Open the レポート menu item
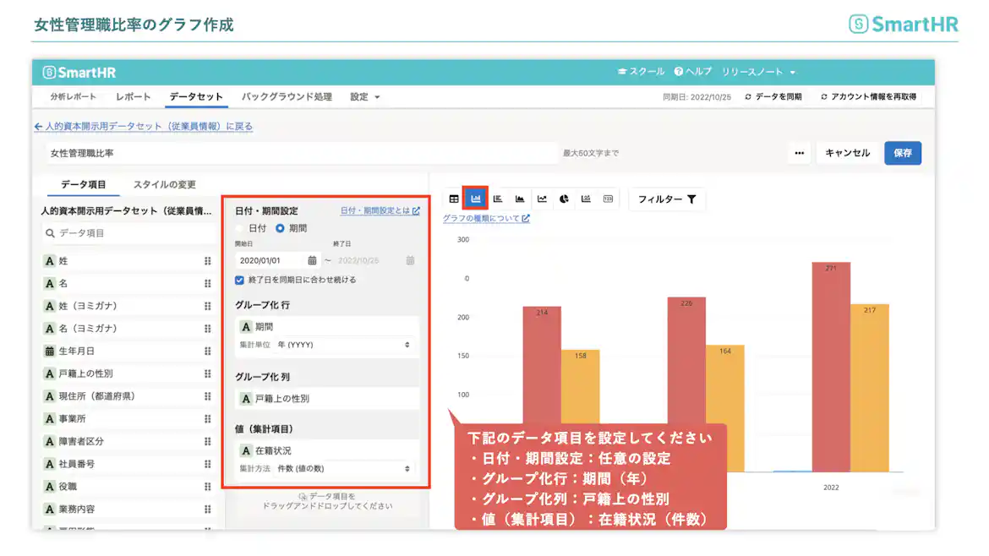This screenshot has height=556, width=989. [131, 96]
